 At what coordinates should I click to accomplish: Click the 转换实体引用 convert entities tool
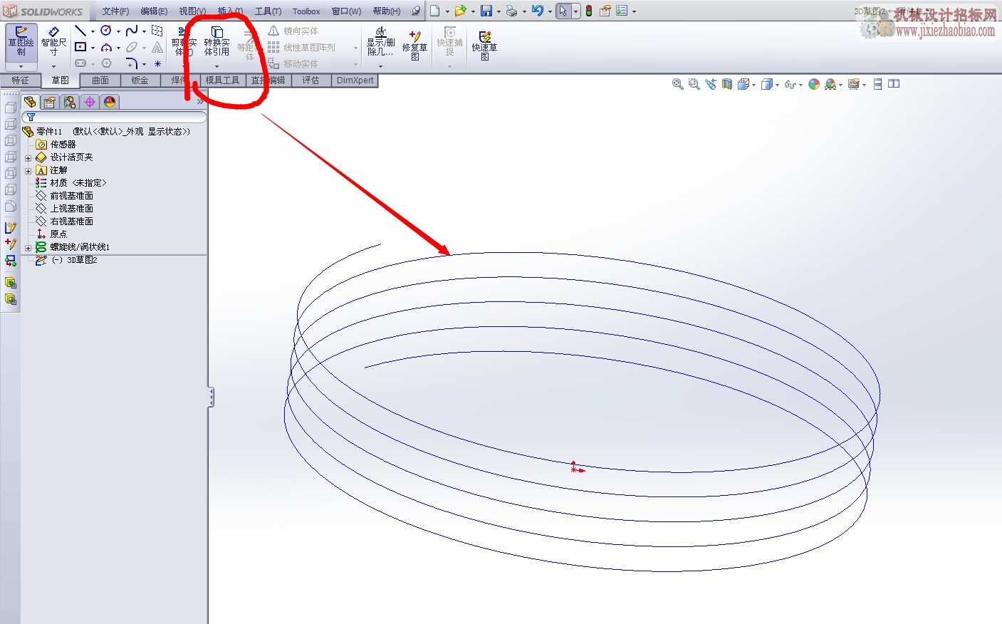[216, 43]
